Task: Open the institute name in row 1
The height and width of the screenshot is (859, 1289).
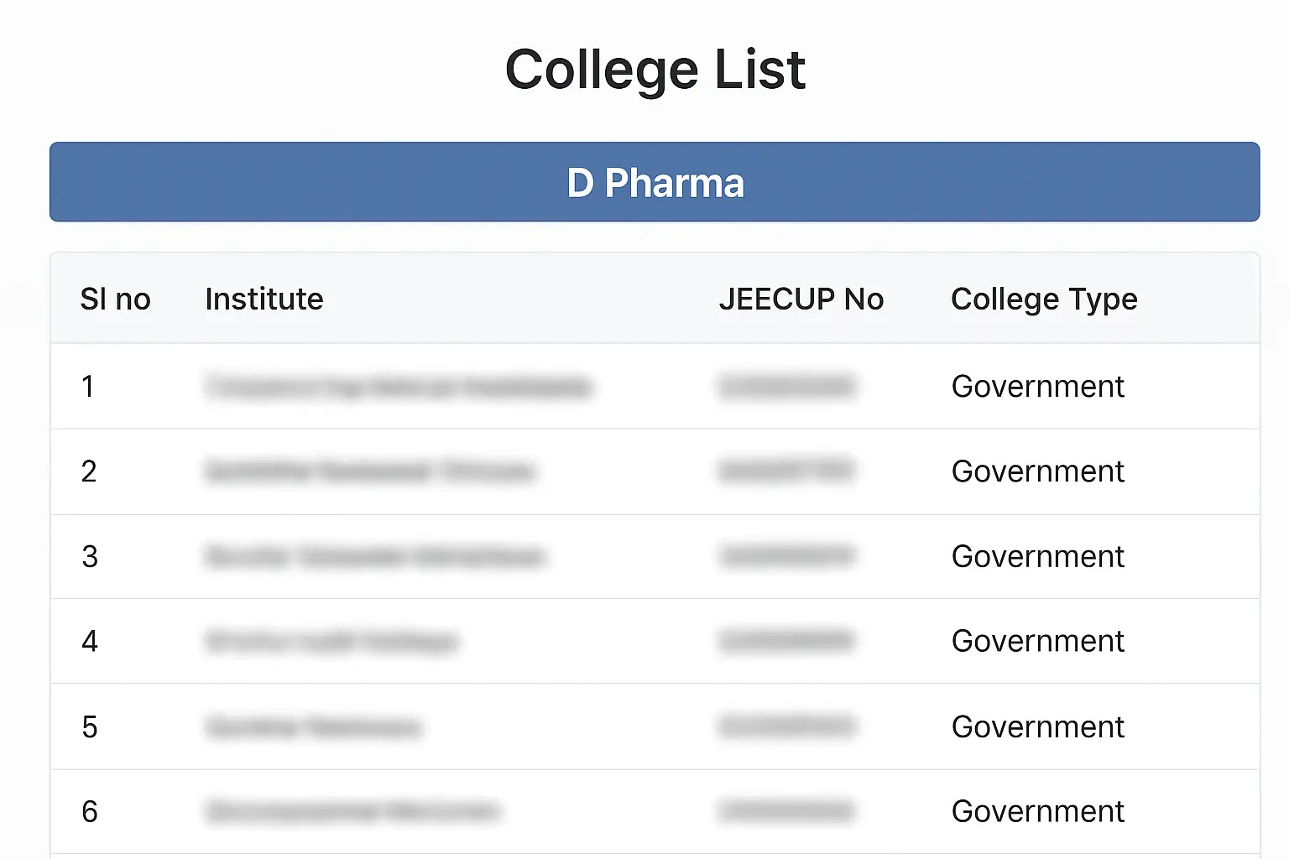Action: pyautogui.click(x=399, y=387)
